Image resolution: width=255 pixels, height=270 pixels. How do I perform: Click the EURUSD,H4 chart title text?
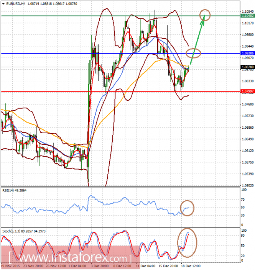[16, 4]
